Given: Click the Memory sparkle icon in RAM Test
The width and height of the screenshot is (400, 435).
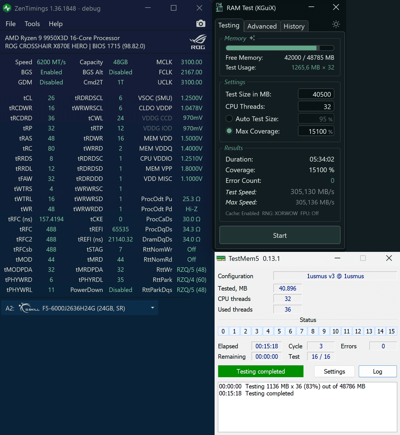Looking at the screenshot, I should click(252, 38).
